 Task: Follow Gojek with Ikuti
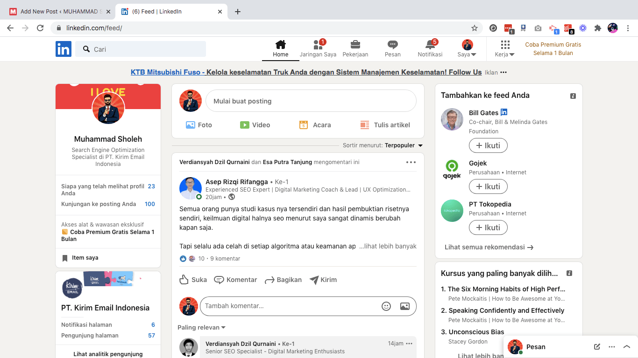click(x=488, y=186)
